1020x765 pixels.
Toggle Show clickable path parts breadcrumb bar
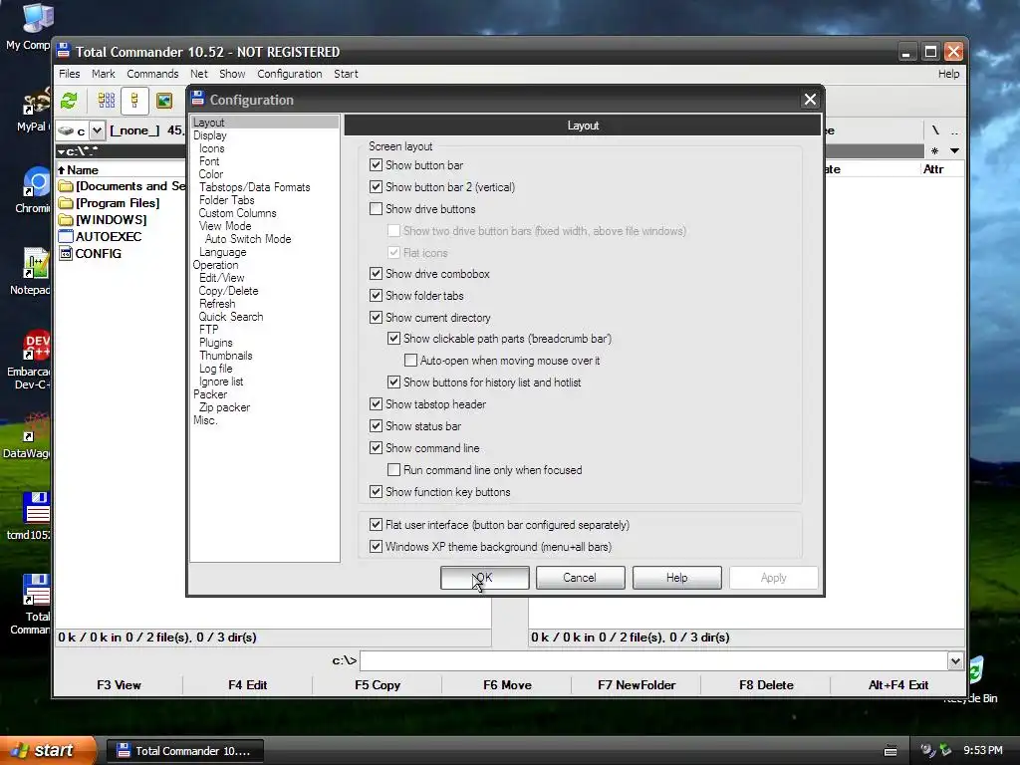click(393, 339)
